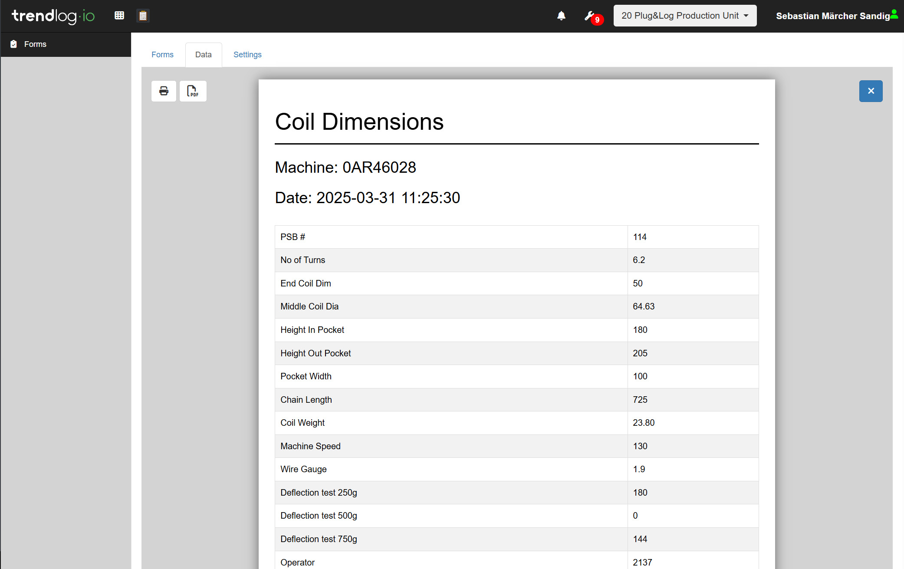
Task: Click the Chain Length value 725
Action: click(x=640, y=400)
